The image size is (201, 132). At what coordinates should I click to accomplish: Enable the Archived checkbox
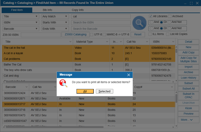(x=170, y=16)
